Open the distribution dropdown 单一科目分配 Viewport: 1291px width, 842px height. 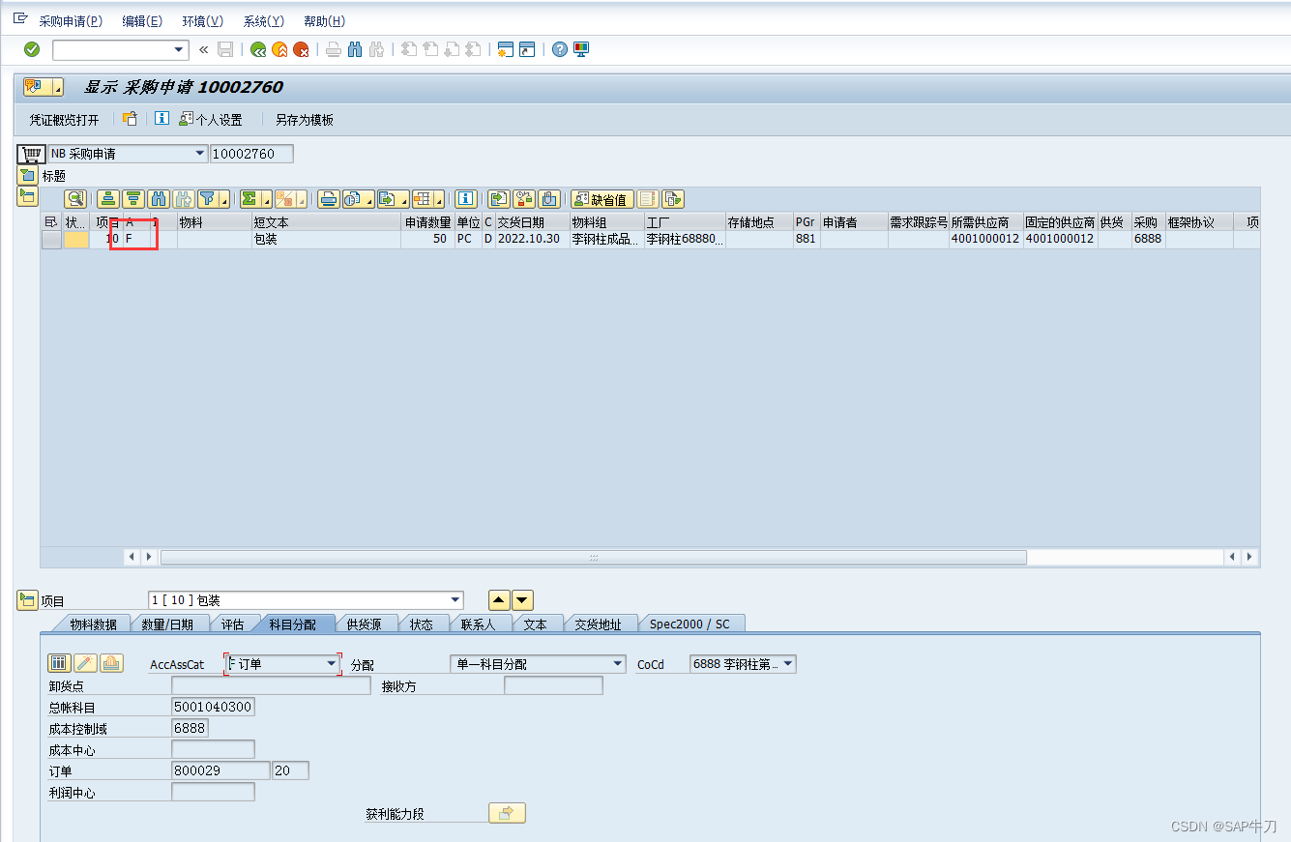(618, 664)
